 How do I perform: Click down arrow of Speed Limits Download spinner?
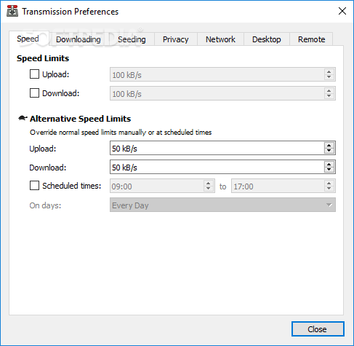click(329, 95)
